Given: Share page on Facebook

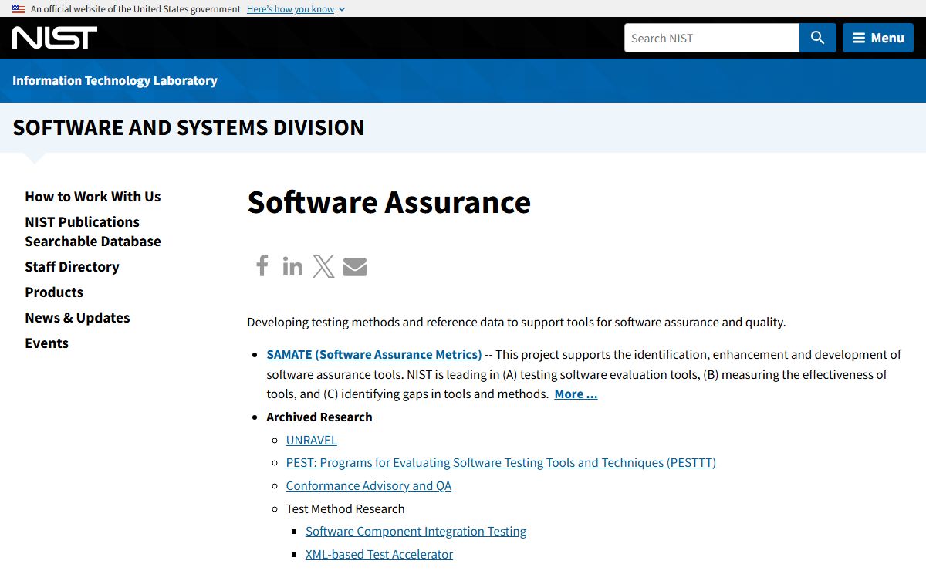Looking at the screenshot, I should click(262, 266).
